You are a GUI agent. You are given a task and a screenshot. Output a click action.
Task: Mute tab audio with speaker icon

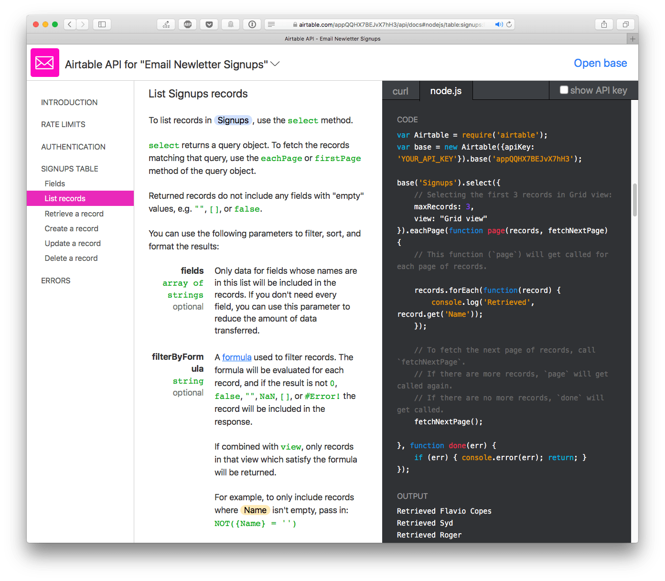[499, 24]
